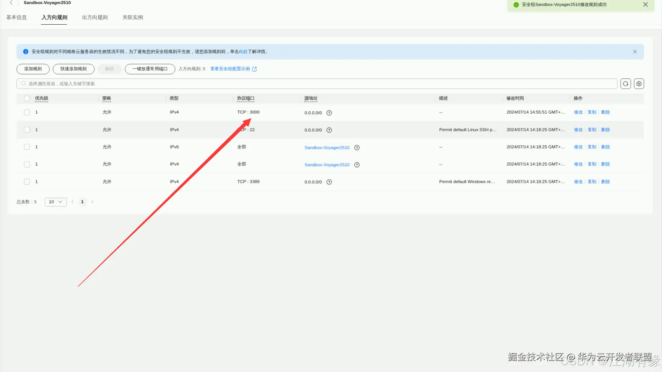
Task: Click the 此处 link in the info banner
Action: [x=243, y=52]
